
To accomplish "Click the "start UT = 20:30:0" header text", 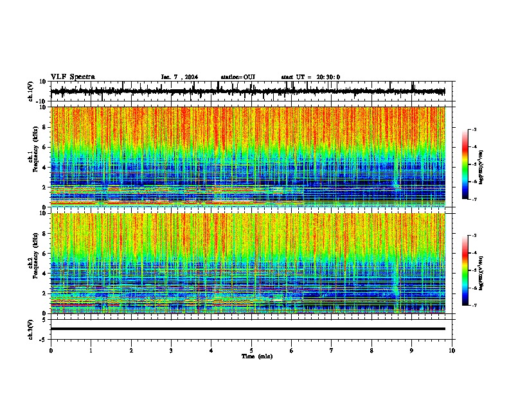I will click(x=310, y=77).
